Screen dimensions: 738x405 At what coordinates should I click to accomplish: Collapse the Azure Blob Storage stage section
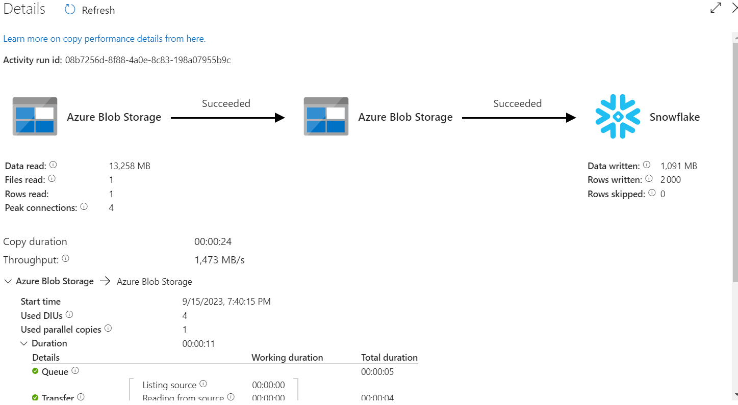[8, 281]
